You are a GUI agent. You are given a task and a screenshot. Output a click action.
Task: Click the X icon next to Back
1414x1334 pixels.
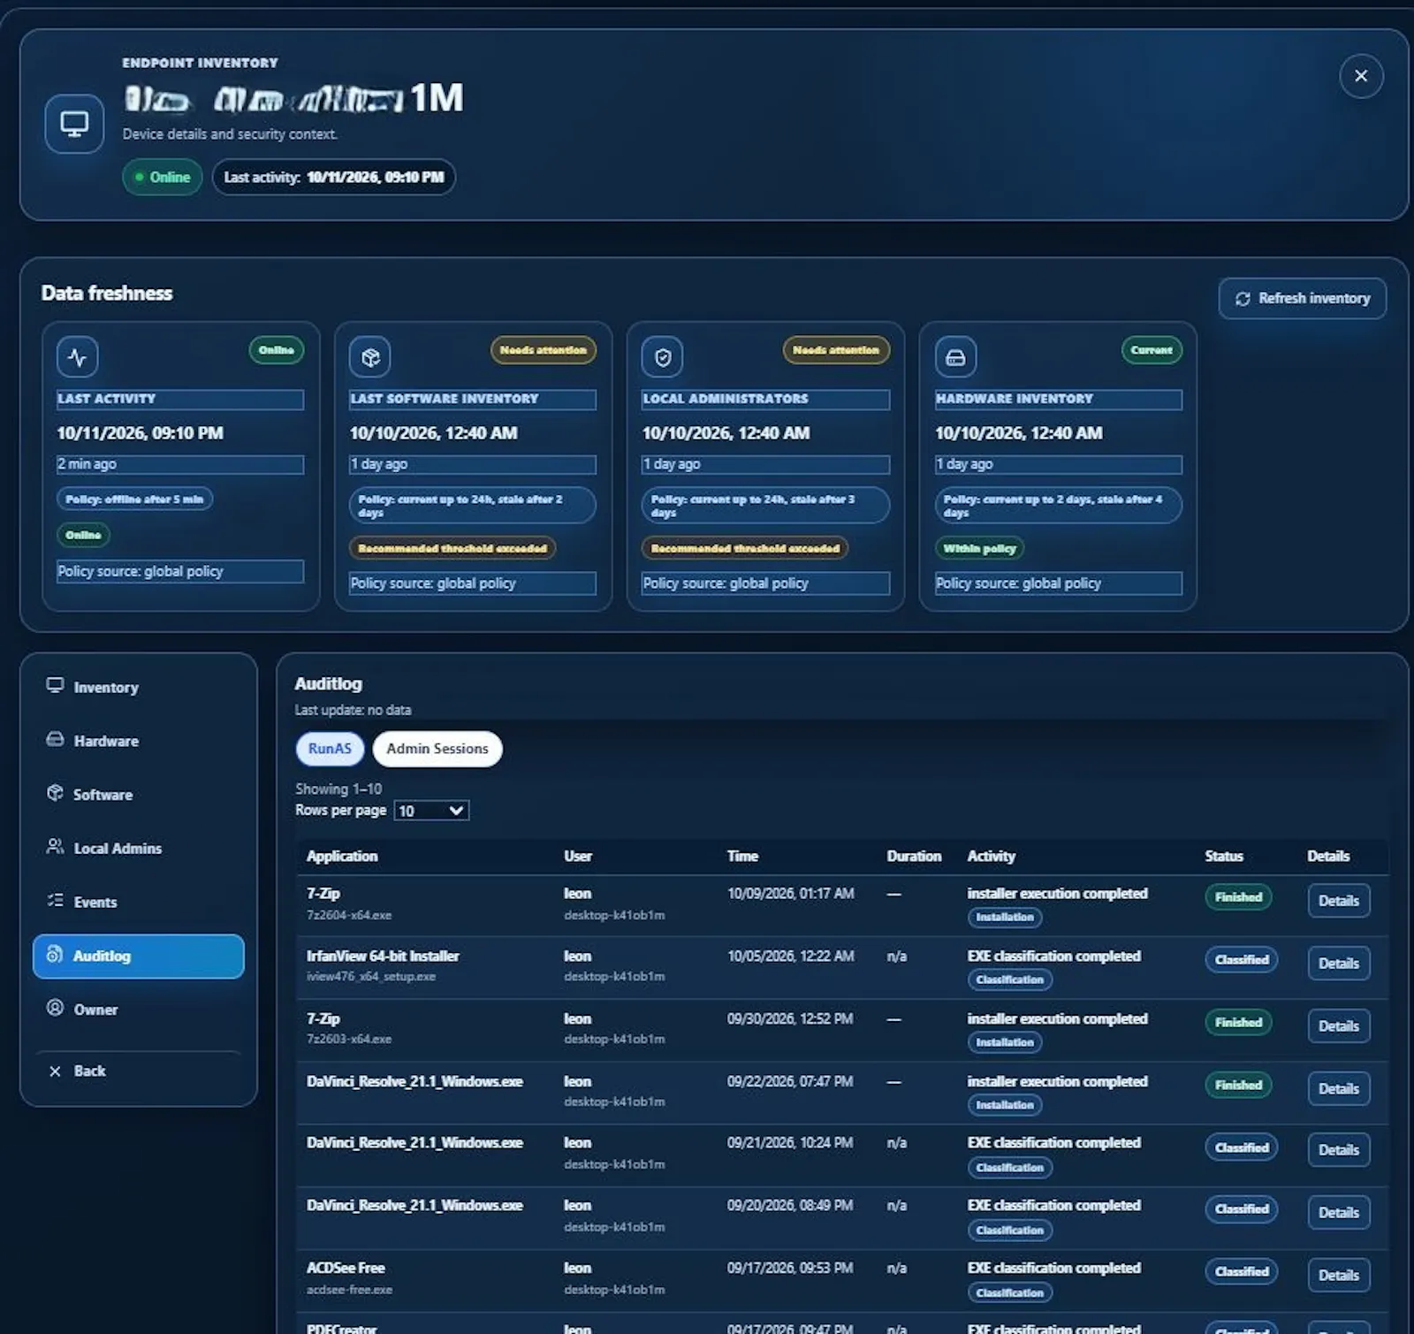pos(55,1071)
